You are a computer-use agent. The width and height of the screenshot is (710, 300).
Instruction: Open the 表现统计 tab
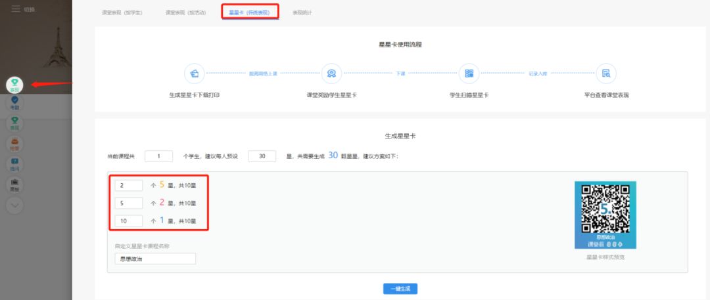(x=302, y=12)
